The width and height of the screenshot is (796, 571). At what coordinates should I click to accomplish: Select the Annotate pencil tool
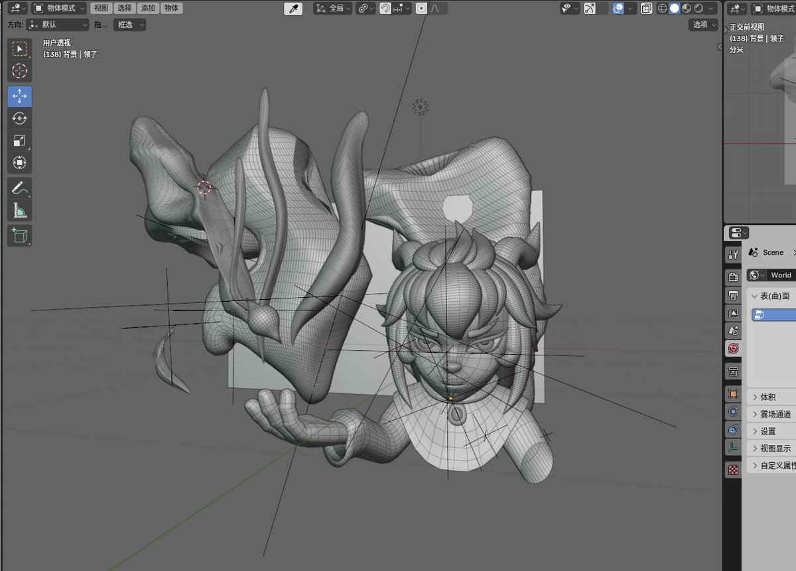tap(19, 188)
